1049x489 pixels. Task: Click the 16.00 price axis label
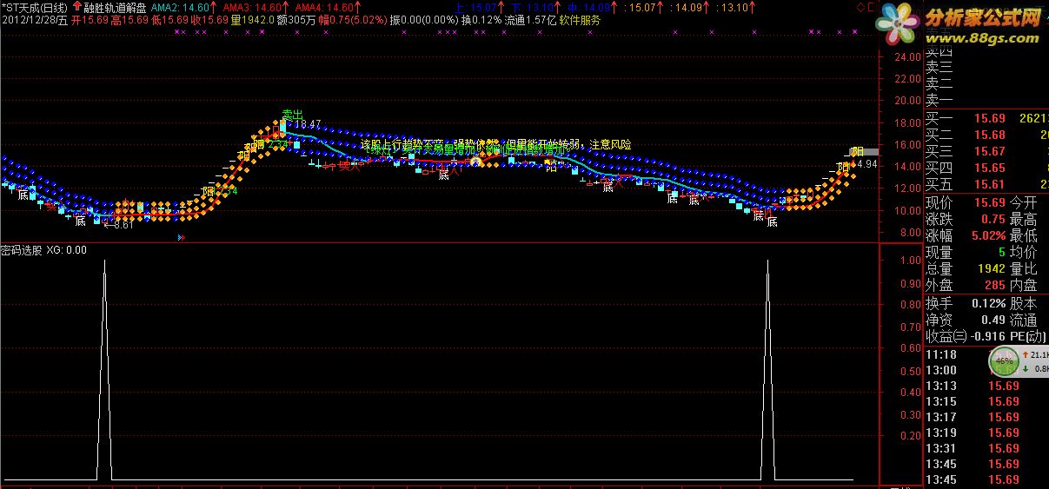[906, 144]
